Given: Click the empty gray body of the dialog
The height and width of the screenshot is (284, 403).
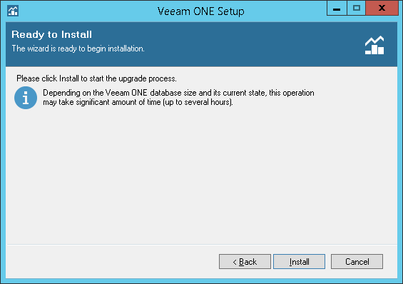Looking at the screenshot, I should tap(201, 175).
